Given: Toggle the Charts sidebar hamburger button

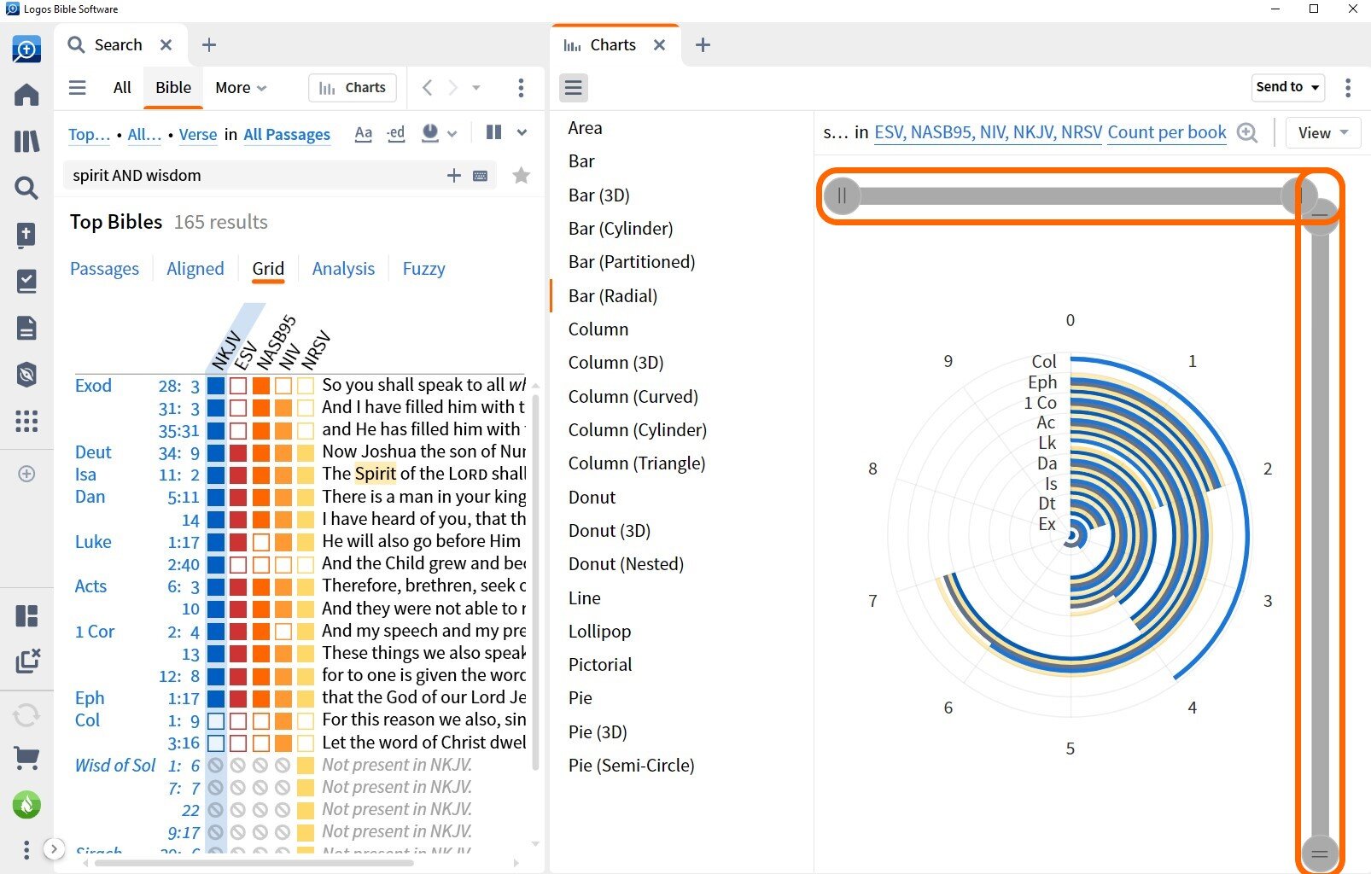Looking at the screenshot, I should coord(574,88).
